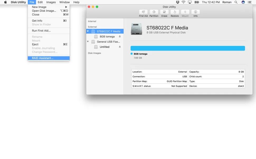Click the Child count value 2
This screenshot has width=256, height=159.
coord(243,76)
